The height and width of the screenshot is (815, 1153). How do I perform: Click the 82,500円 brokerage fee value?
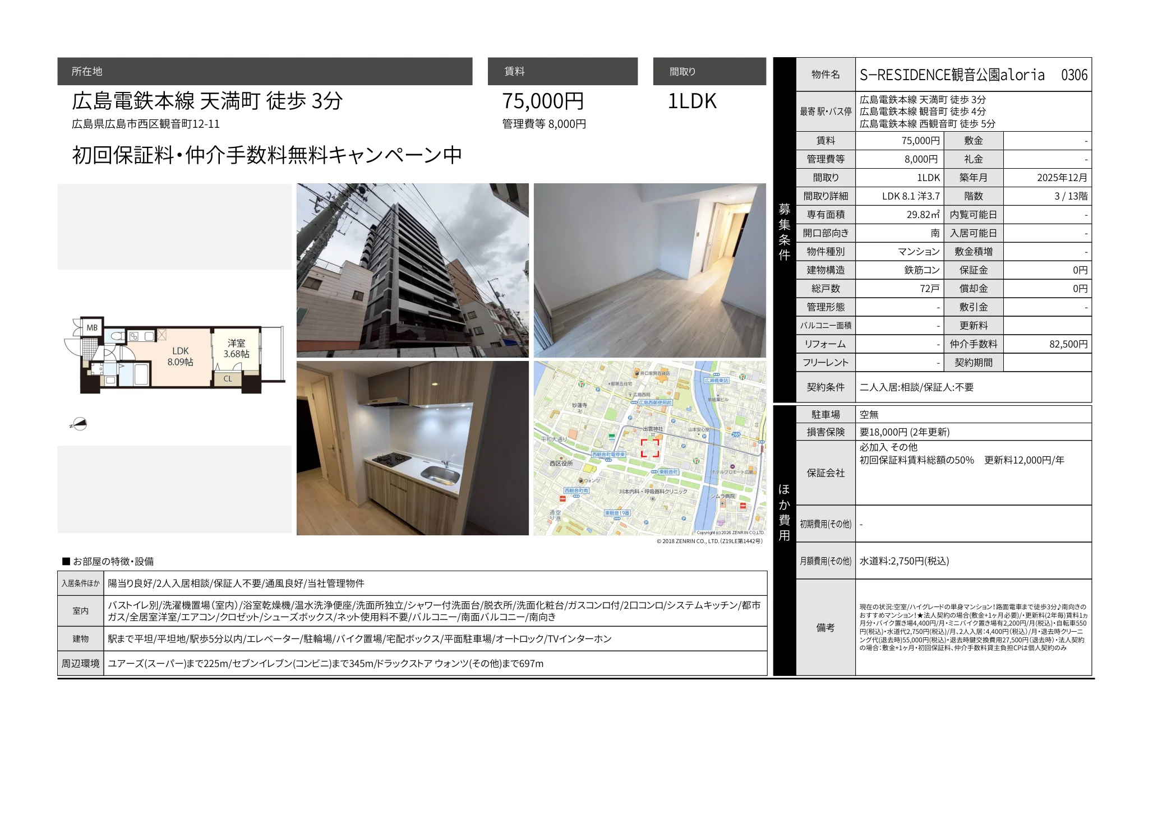click(1068, 344)
